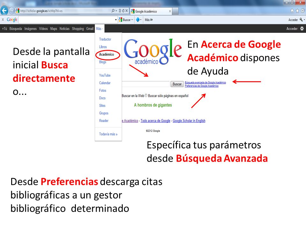
Task: Select Calendar from the Más menu
Action: point(105,83)
